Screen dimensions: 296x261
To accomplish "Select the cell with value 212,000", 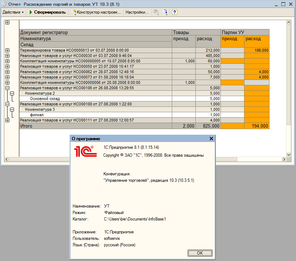I will (x=208, y=50).
